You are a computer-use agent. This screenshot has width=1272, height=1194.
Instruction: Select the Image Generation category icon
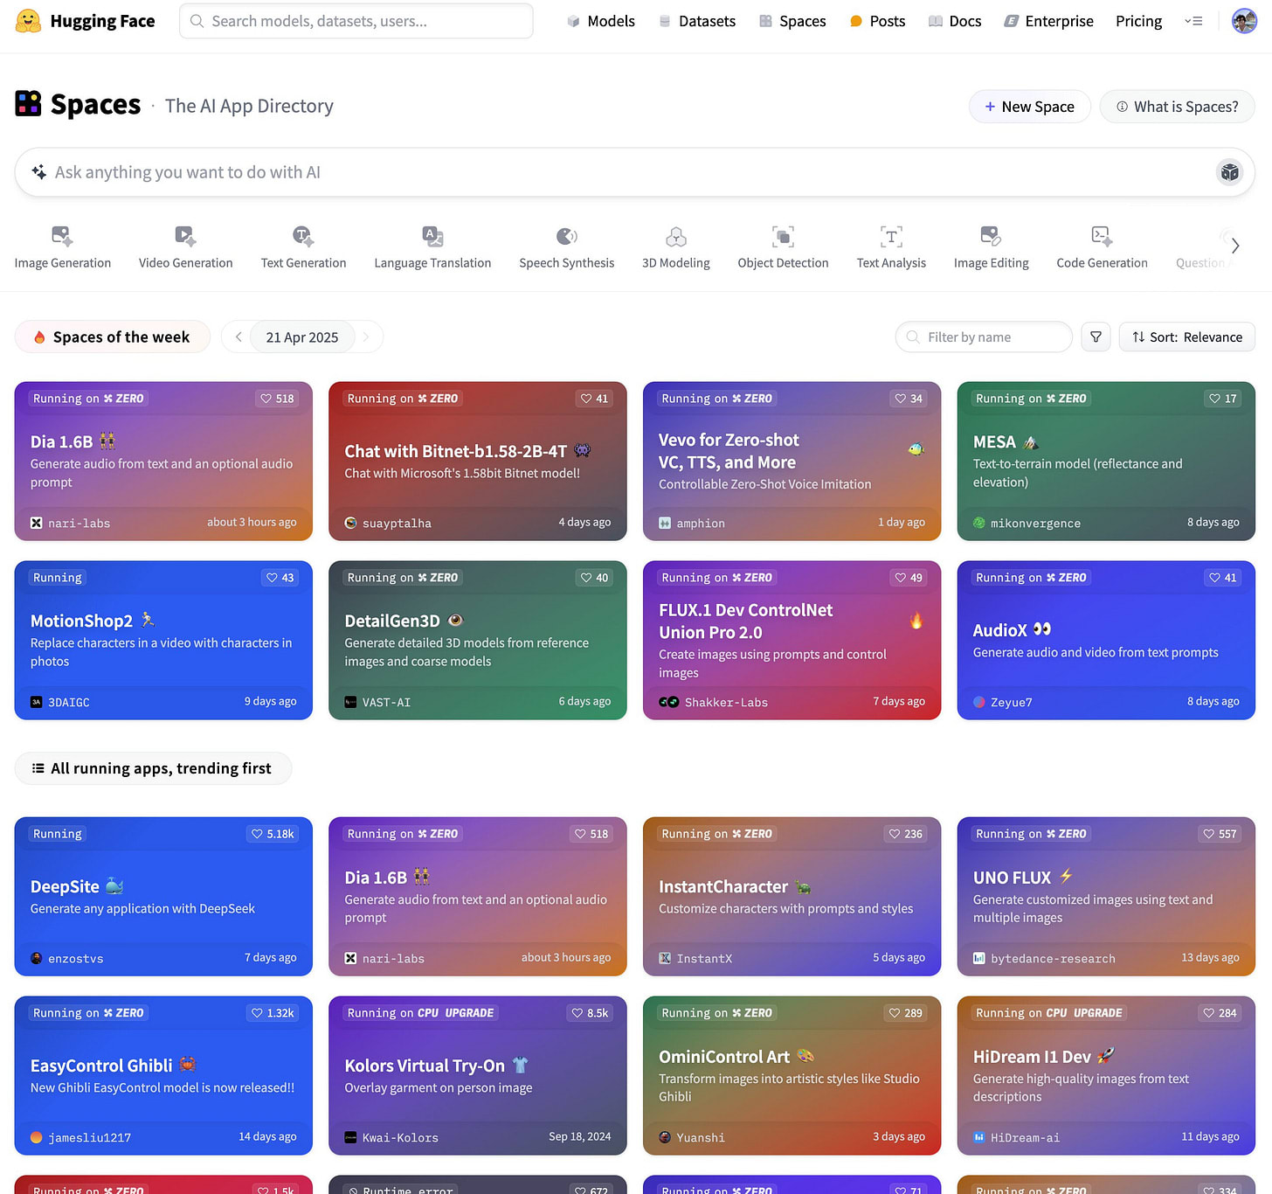pyautogui.click(x=62, y=236)
